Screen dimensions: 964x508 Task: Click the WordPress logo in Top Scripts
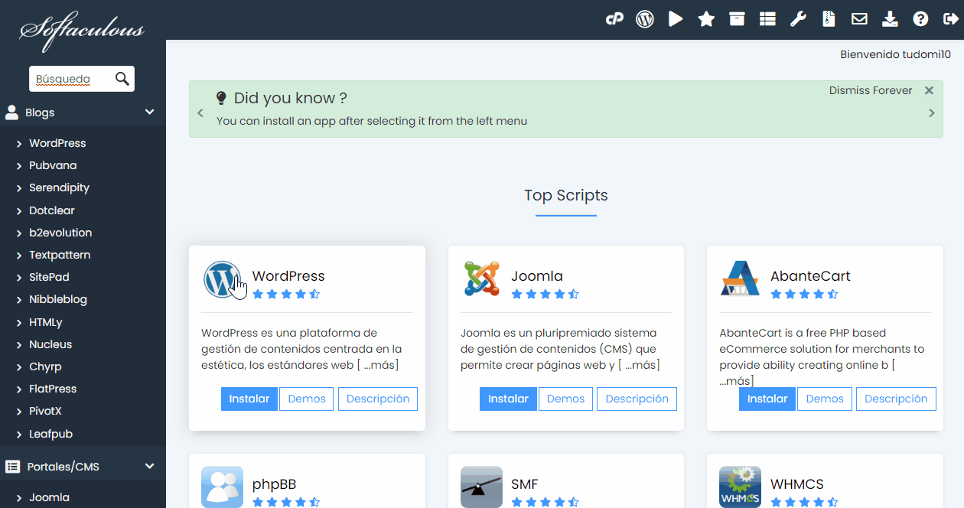[x=222, y=279]
